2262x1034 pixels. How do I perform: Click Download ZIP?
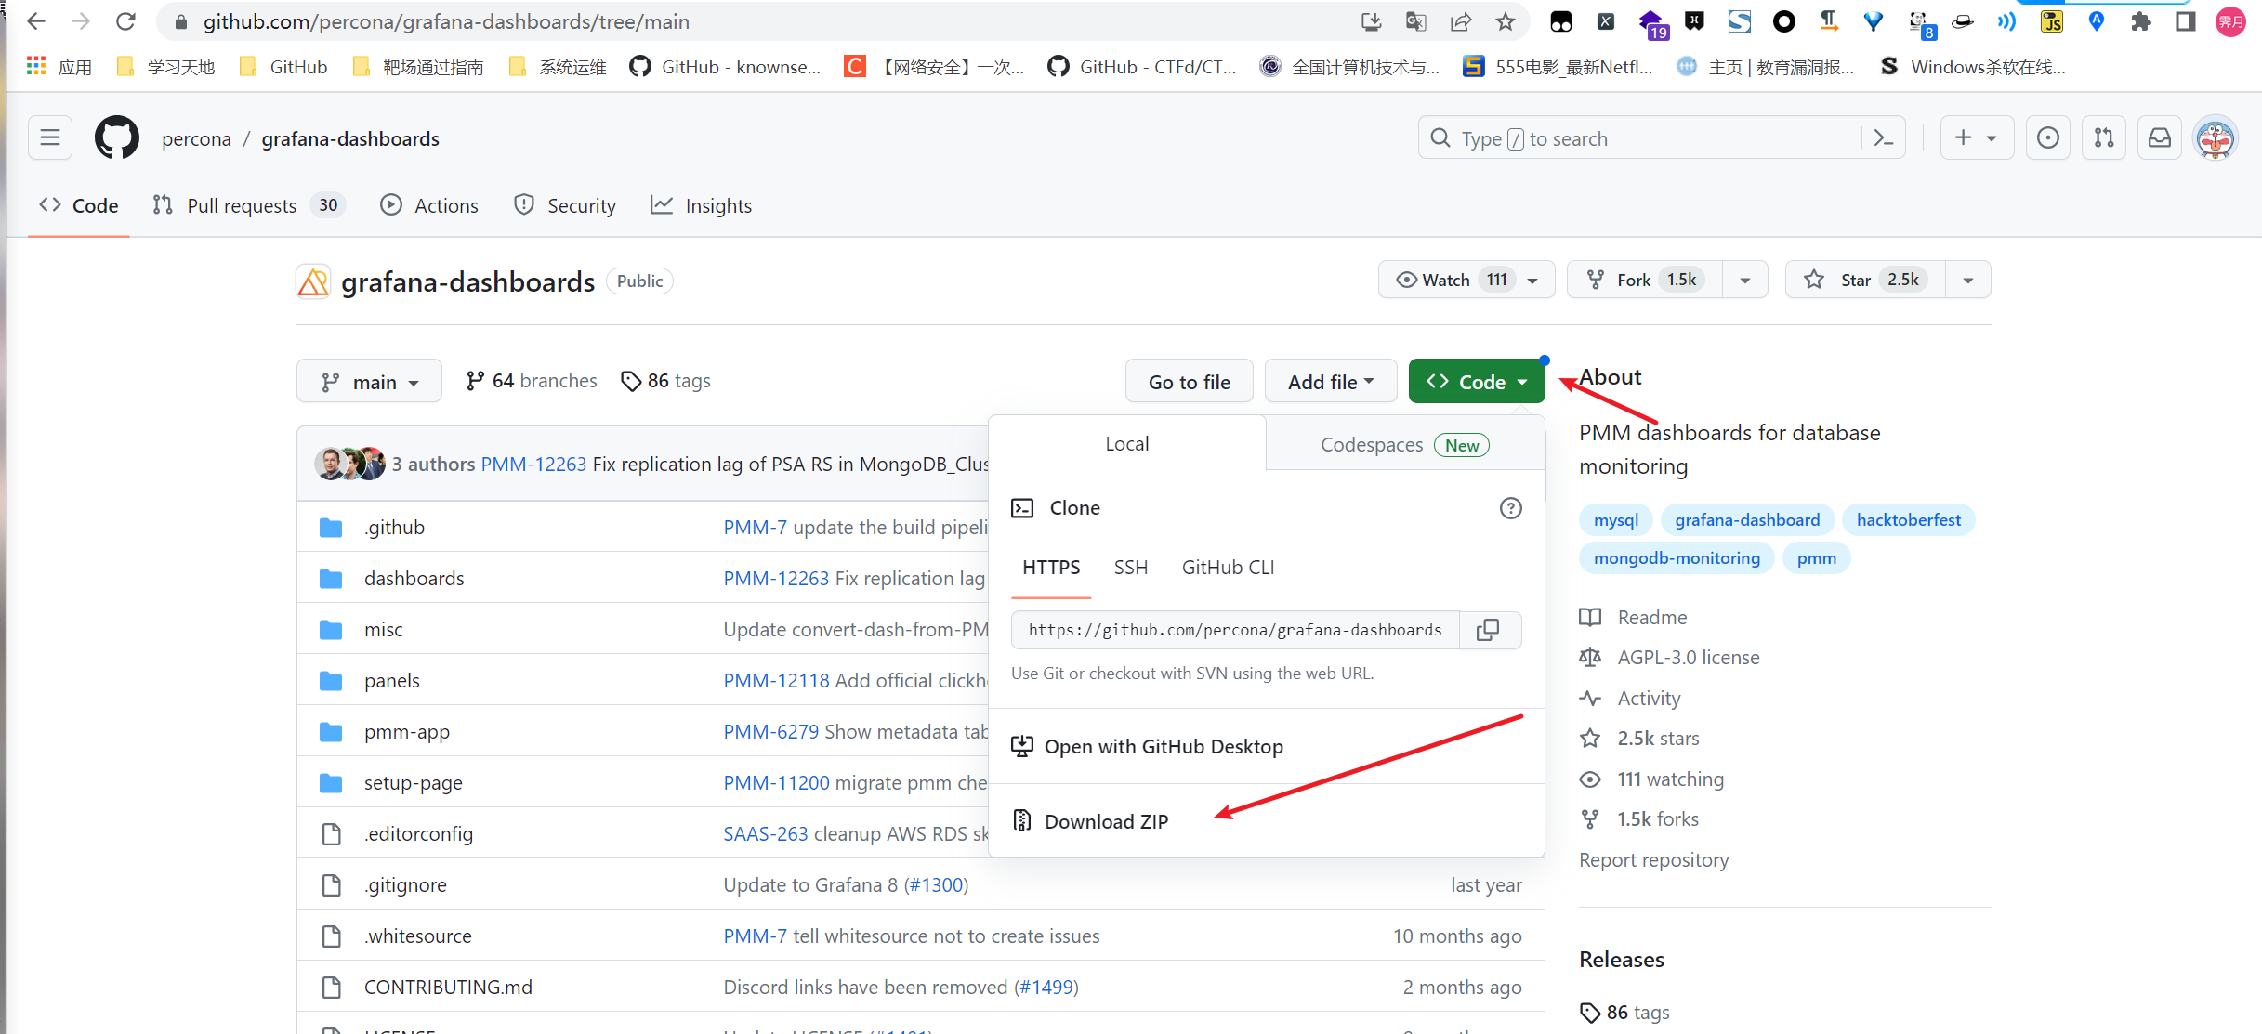pos(1106,821)
